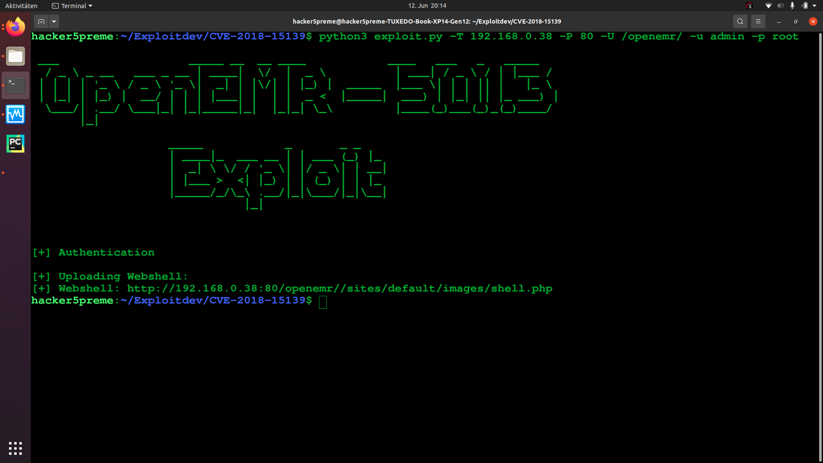The width and height of the screenshot is (823, 463).
Task: Click the Aktivitäten overview button
Action: point(21,6)
